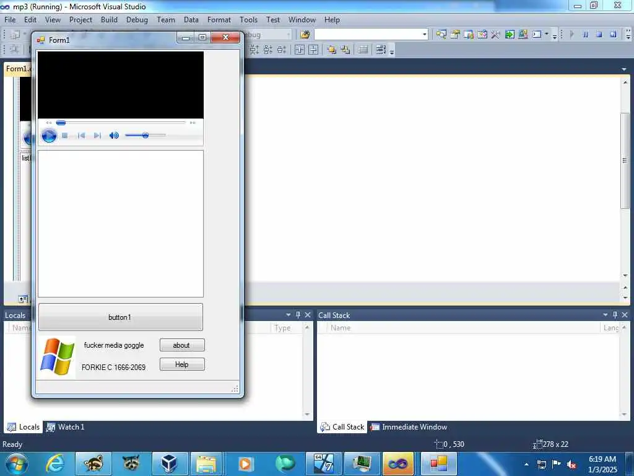Click the greyed Continue play arrow on Debug toolbar
634x476 pixels.
click(571, 35)
